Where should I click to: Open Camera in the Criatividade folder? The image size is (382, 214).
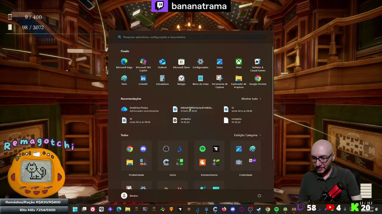point(239,162)
